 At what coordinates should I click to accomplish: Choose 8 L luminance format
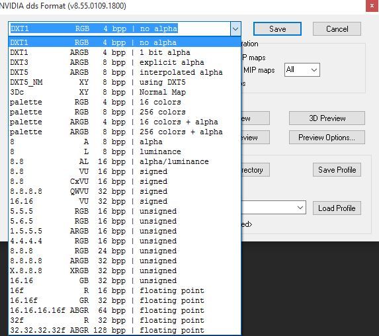coord(125,151)
